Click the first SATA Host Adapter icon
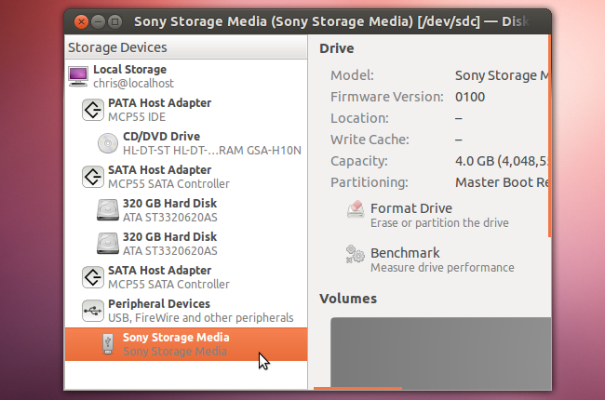This screenshot has width=605, height=400. pos(93,177)
